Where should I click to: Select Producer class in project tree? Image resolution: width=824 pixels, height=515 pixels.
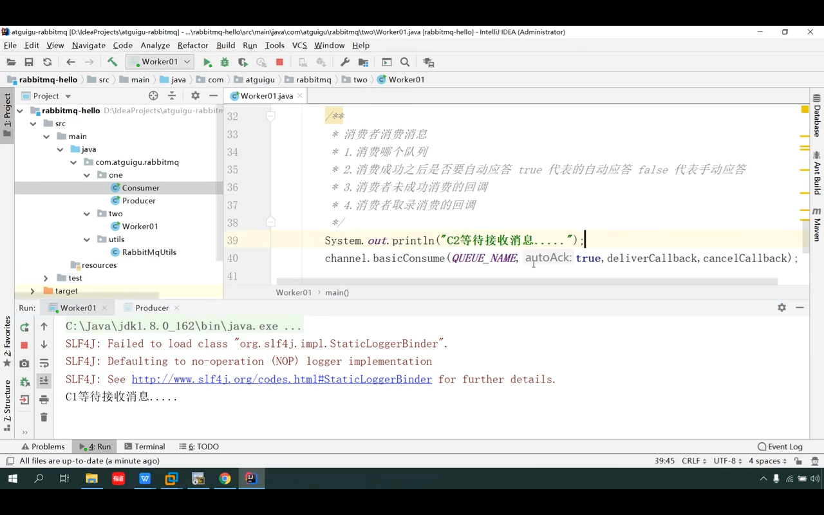click(x=138, y=201)
